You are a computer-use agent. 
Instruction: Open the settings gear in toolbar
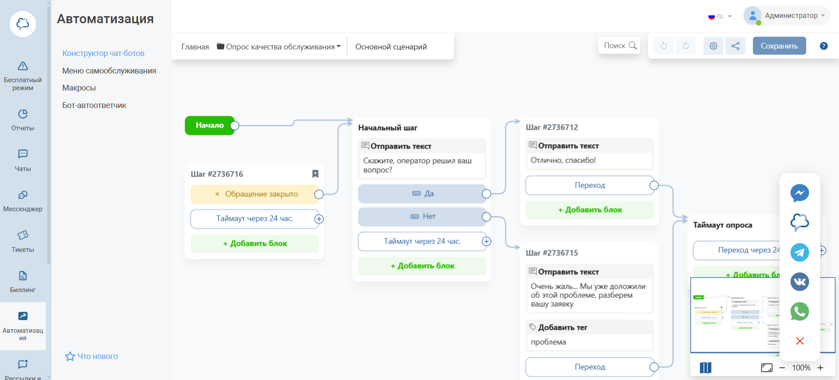pyautogui.click(x=713, y=46)
